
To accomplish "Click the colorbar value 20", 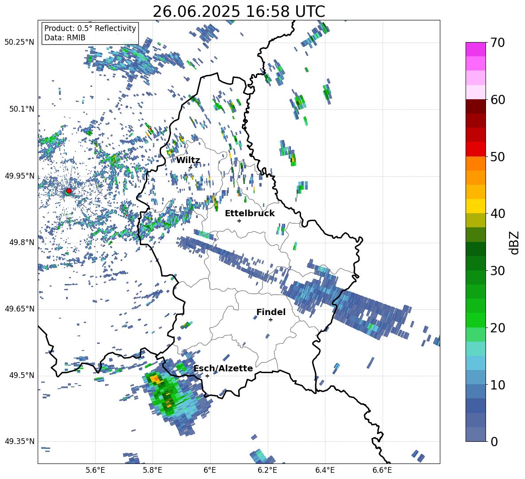I will pos(498,328).
